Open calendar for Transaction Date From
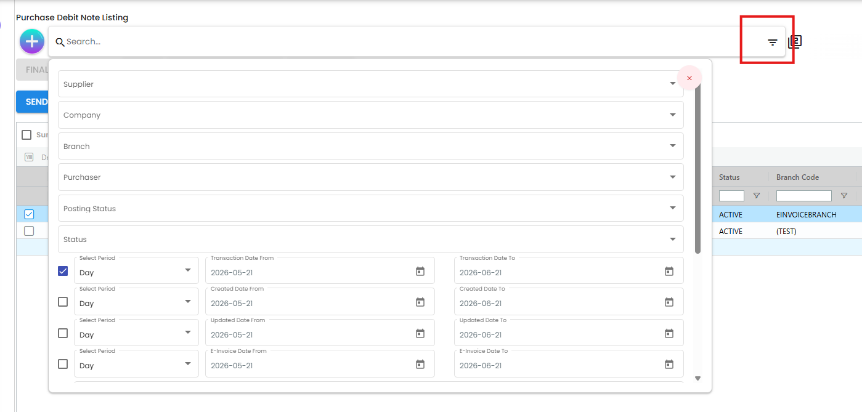This screenshot has width=862, height=412. point(420,272)
